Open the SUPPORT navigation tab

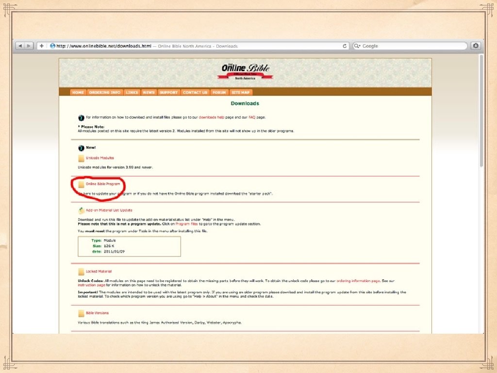click(x=168, y=92)
